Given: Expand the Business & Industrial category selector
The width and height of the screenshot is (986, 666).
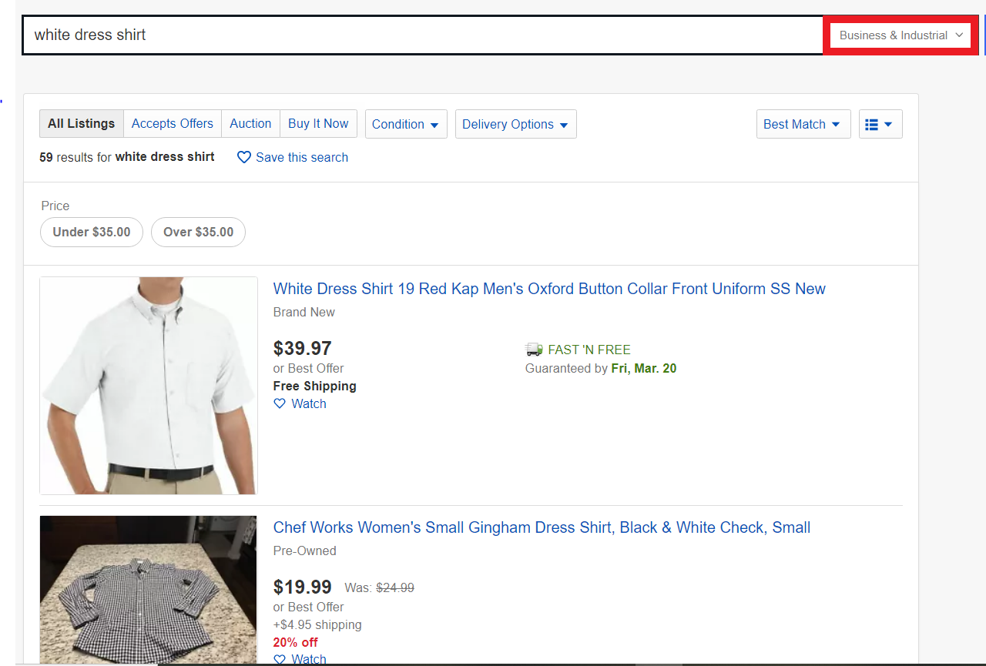Looking at the screenshot, I should (899, 35).
